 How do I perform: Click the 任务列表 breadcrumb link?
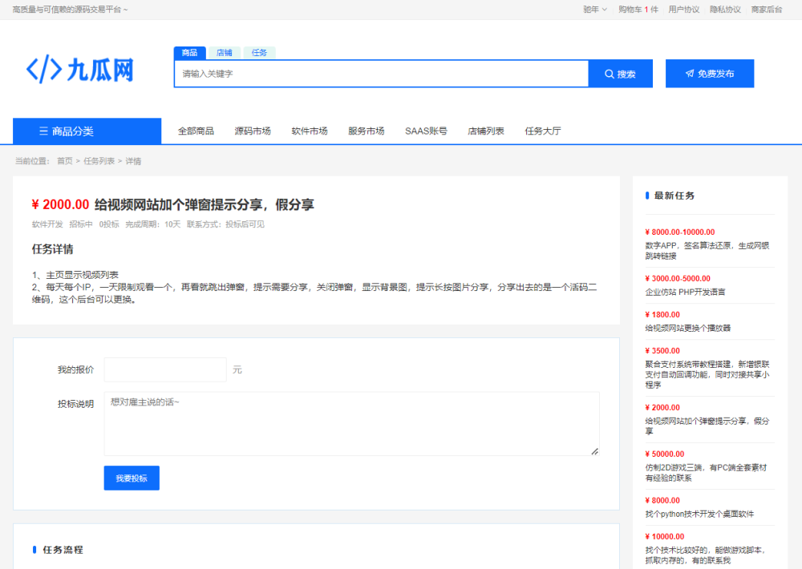coord(99,161)
